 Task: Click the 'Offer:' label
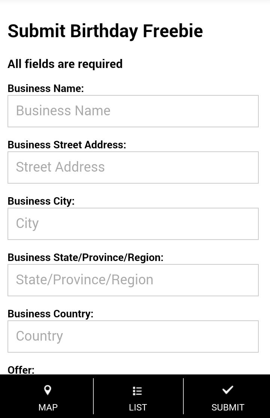21,370
